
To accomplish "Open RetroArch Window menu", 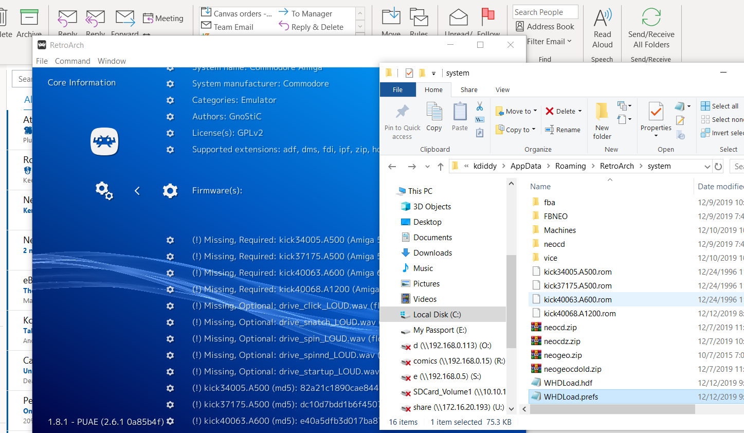I will (x=112, y=61).
